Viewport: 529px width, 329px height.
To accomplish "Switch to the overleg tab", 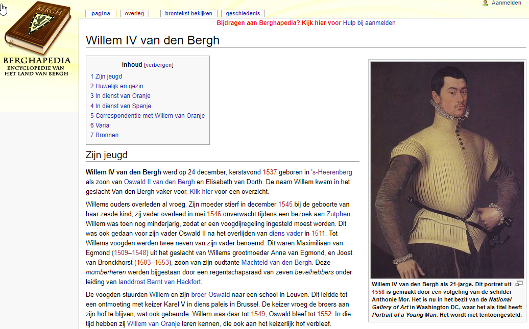I will pos(134,13).
